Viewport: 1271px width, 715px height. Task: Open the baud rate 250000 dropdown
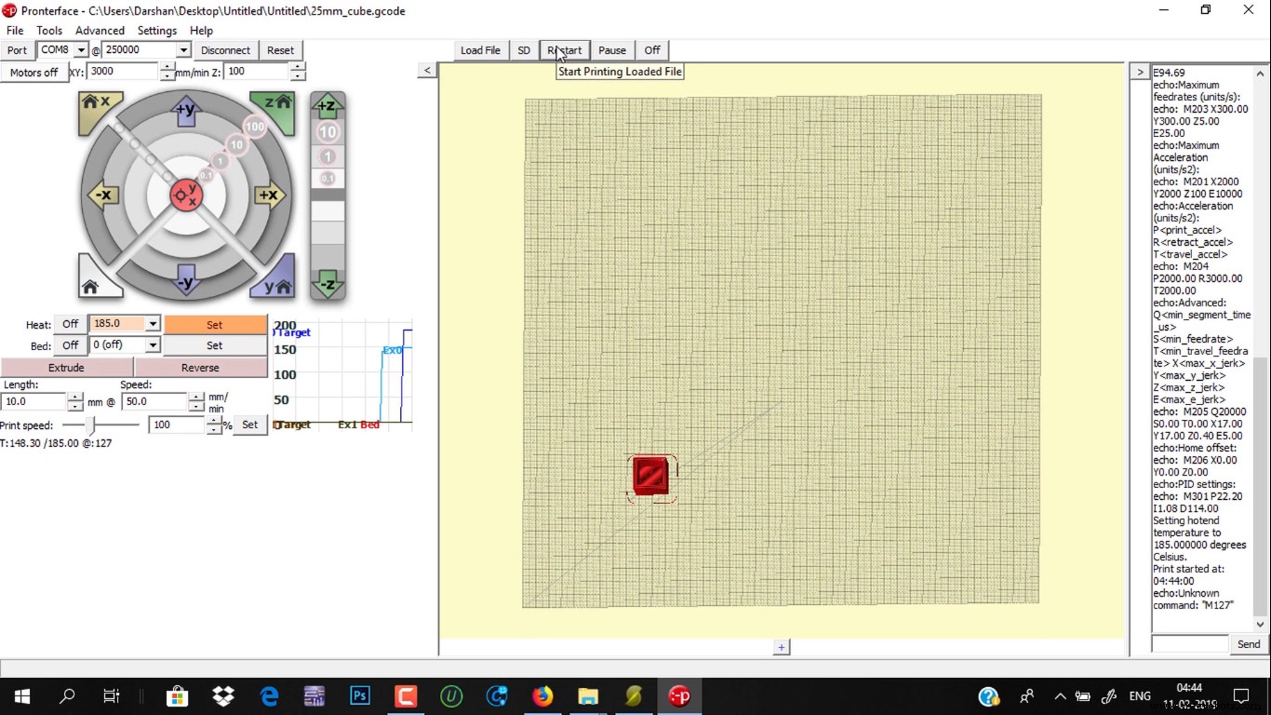pyautogui.click(x=182, y=50)
